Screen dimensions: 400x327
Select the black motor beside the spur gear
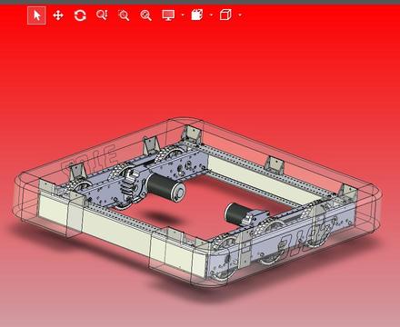coord(165,186)
